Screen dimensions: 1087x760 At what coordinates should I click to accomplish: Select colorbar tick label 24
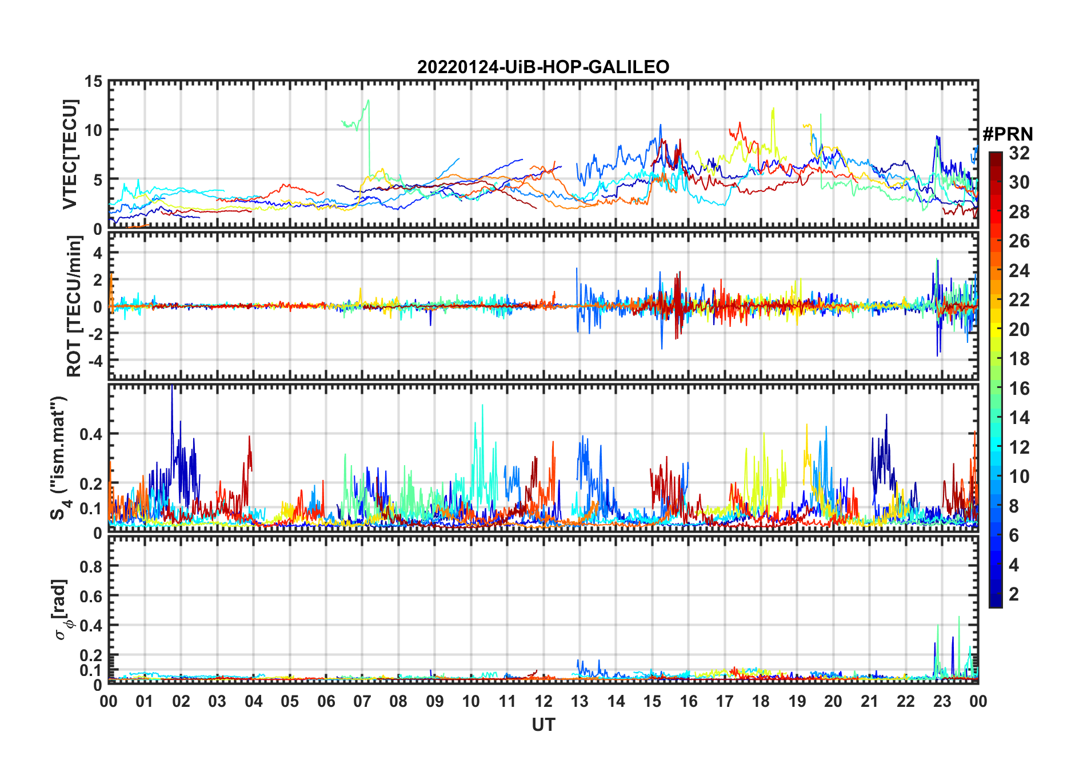tap(1019, 271)
